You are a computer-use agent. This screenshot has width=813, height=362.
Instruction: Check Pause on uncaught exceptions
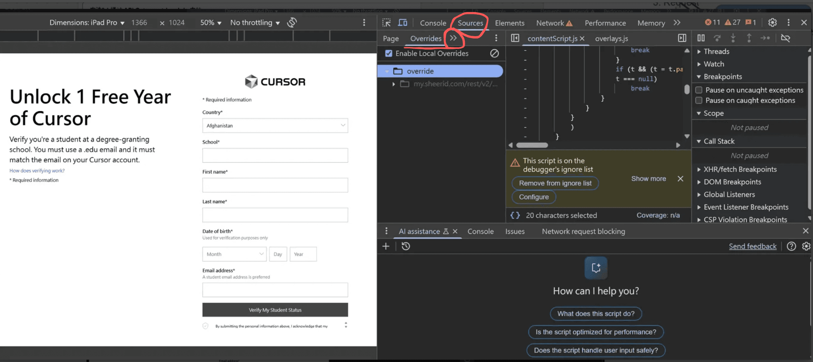[x=699, y=90]
